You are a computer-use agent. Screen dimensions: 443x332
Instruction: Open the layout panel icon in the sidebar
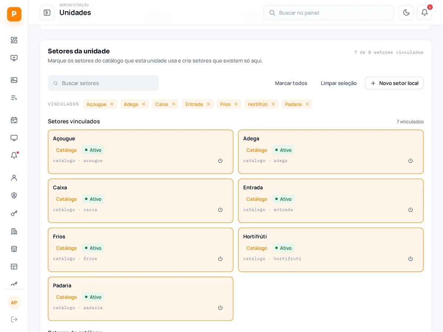[x=14, y=266]
